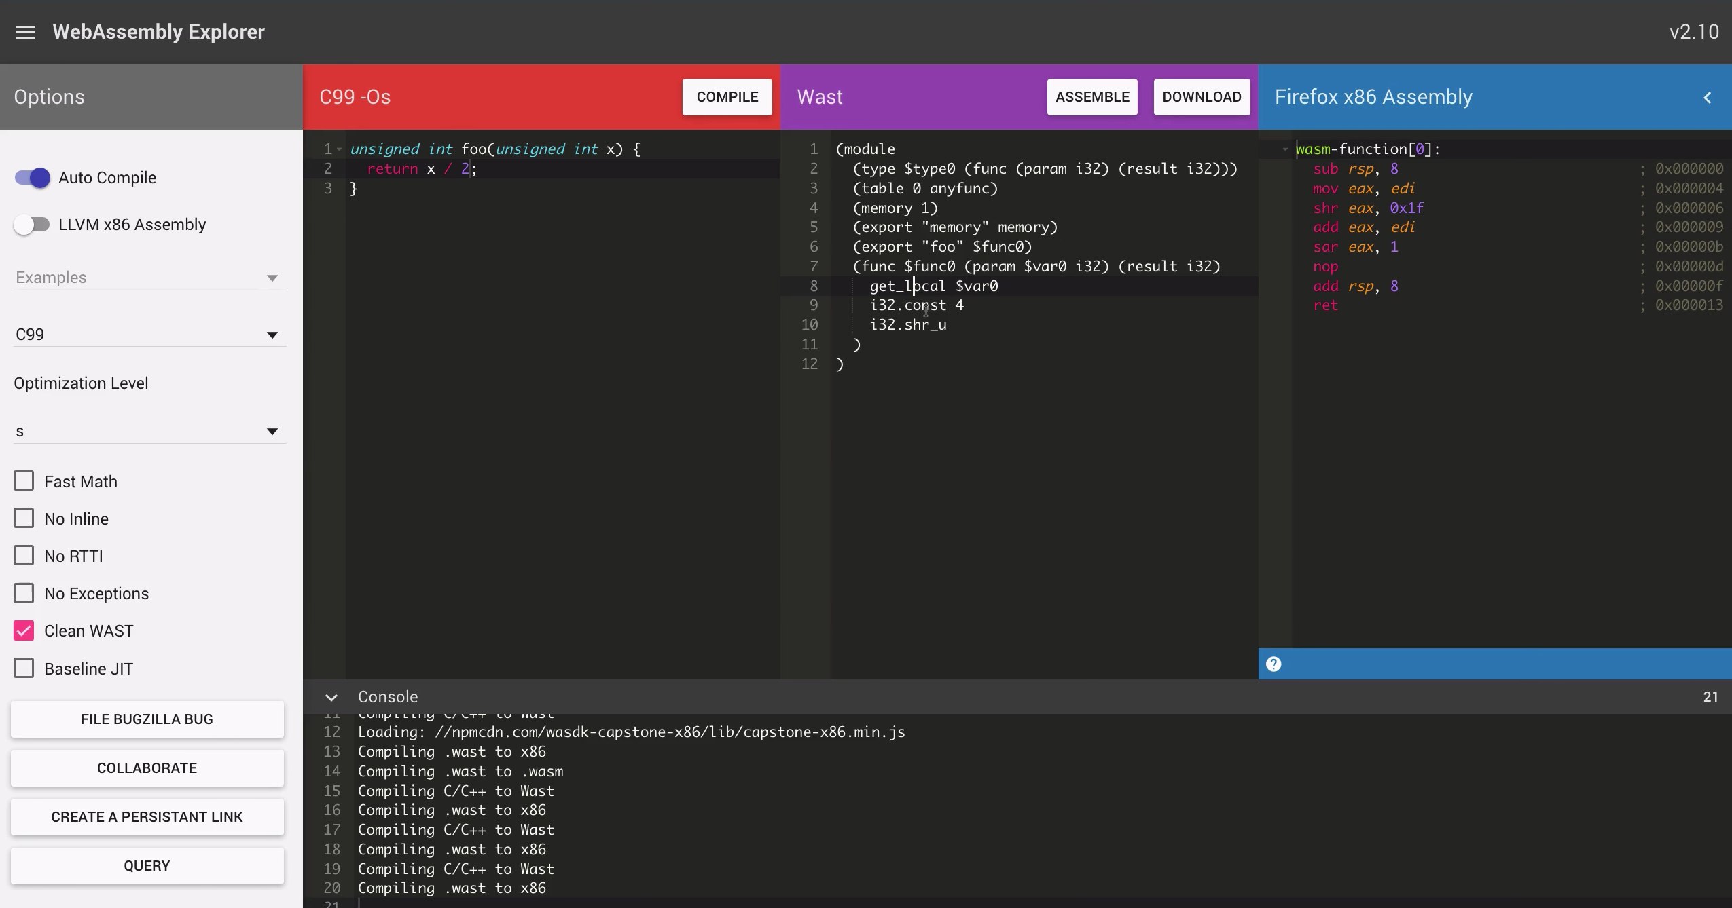Click console line 14 'Compiling .wast to .wasm'
The height and width of the screenshot is (908, 1732).
[x=461, y=772]
